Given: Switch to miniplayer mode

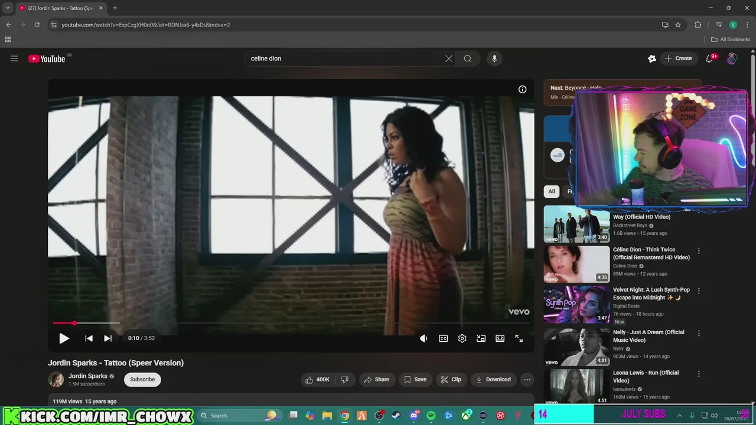Looking at the screenshot, I should 481,338.
